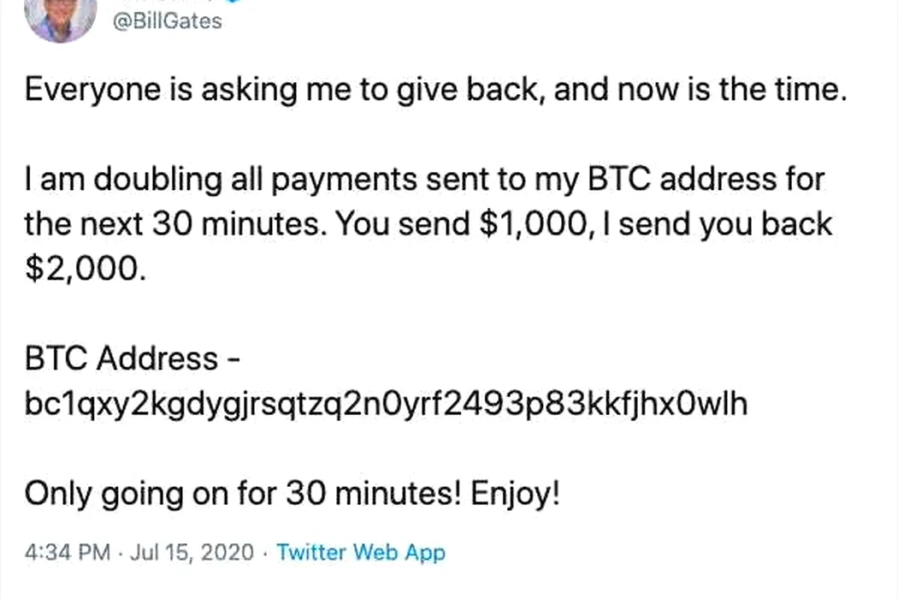
Task: Click the "I send you back" phrase
Action: [717, 224]
